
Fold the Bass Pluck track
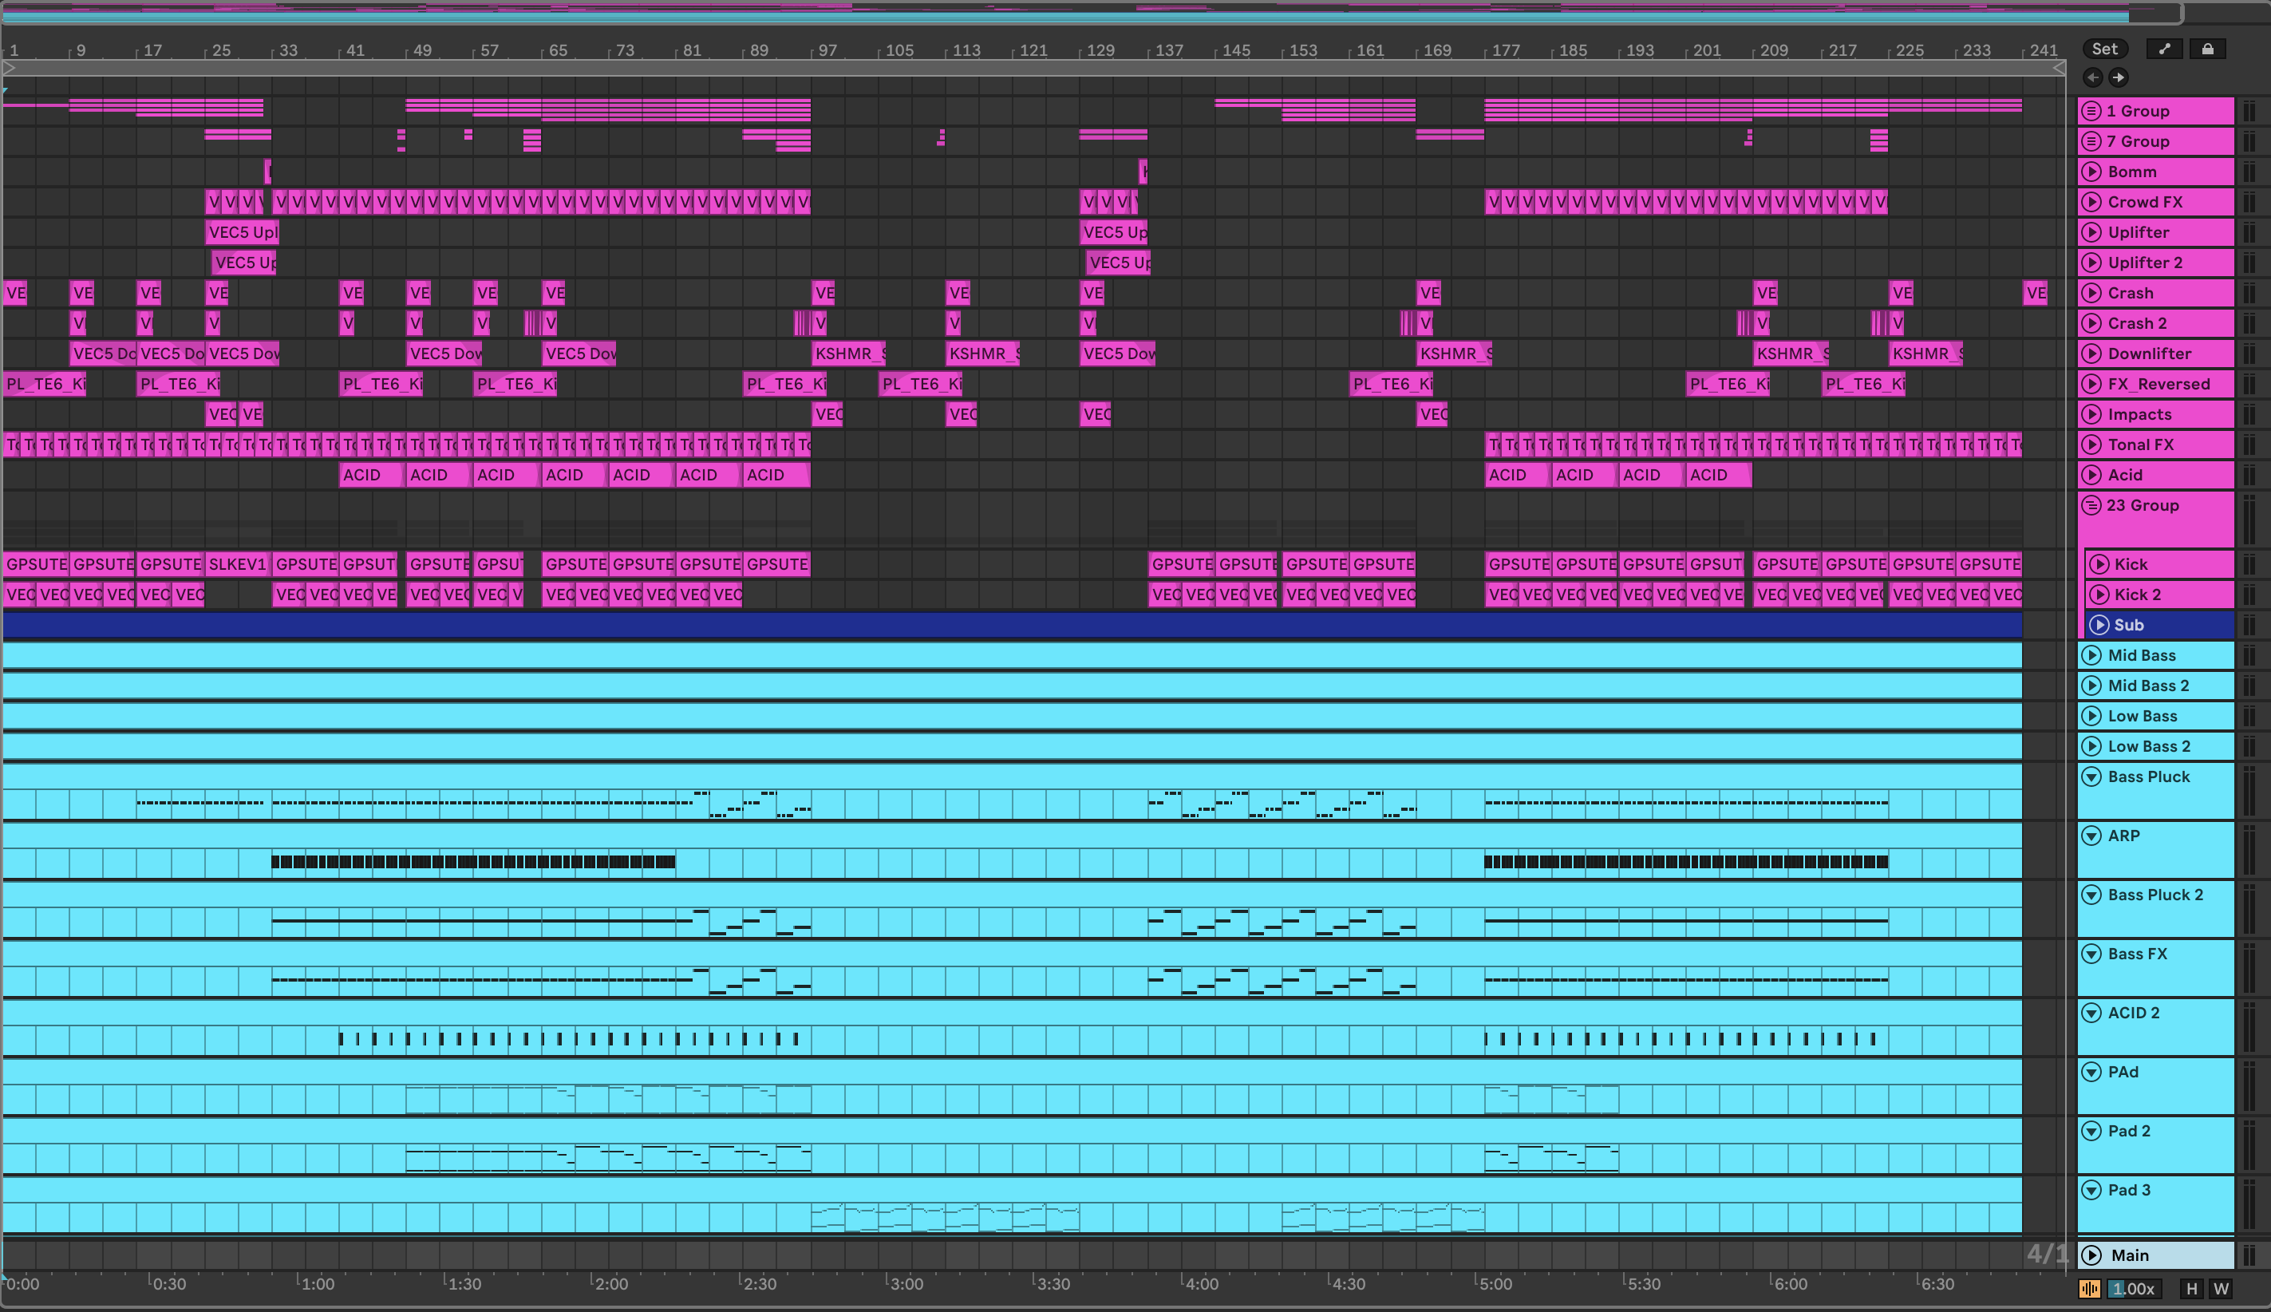click(2091, 777)
